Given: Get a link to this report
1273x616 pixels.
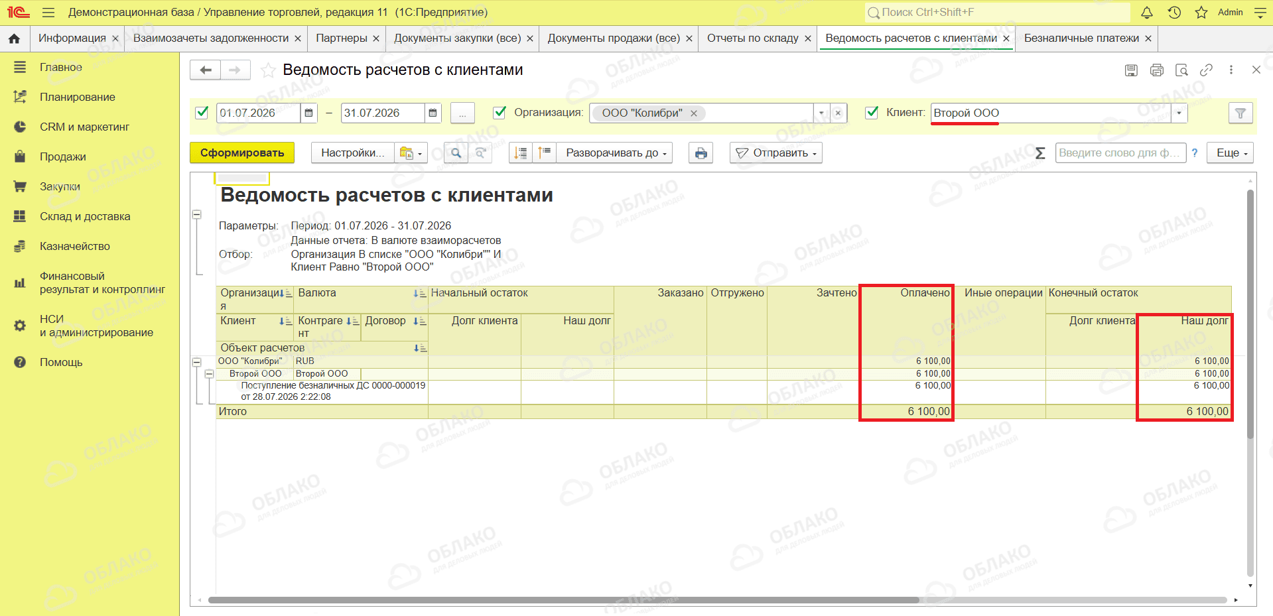Looking at the screenshot, I should click(1206, 70).
